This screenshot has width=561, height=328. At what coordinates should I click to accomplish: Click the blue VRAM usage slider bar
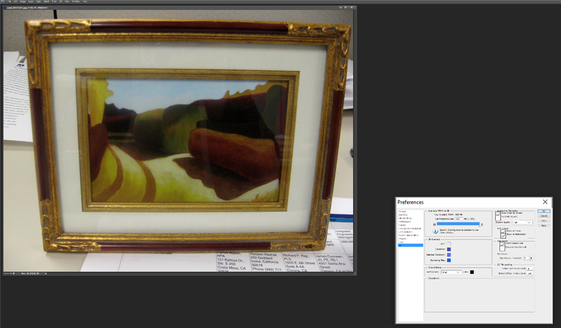[x=459, y=224]
